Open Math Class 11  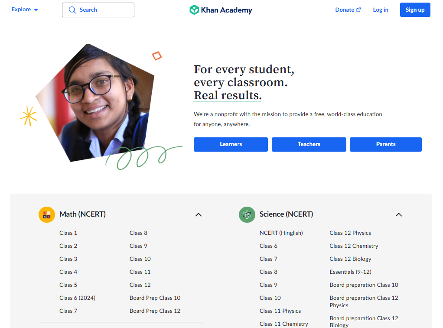click(140, 272)
